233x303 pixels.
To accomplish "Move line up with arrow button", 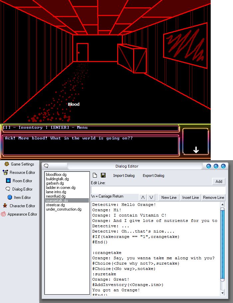I will click(143, 198).
